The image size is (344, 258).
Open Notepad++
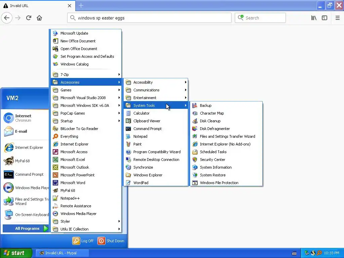[x=86, y=198]
